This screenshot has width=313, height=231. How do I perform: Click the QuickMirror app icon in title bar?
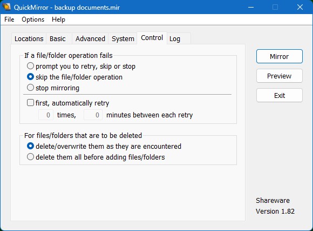pos(6,7)
